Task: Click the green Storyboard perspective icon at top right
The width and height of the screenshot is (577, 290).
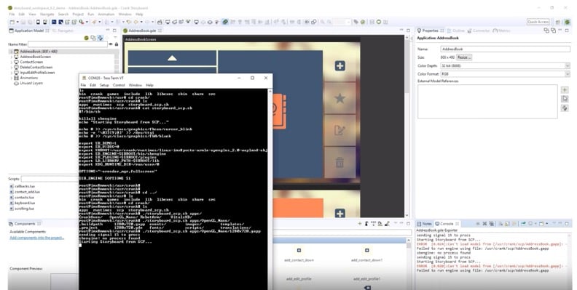Action: point(567,22)
